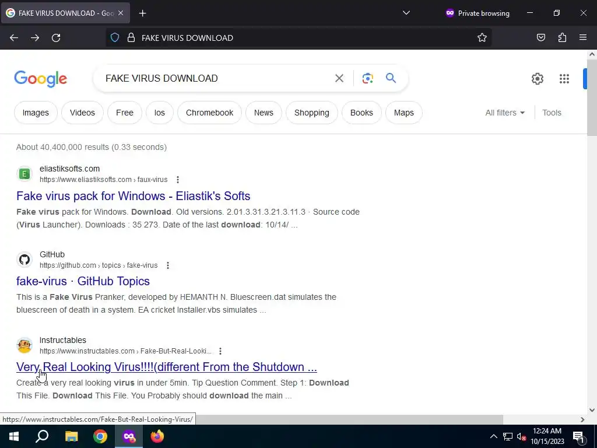Viewport: 597px width, 448px height.
Task: Open a new browser tab
Action: coord(142,13)
